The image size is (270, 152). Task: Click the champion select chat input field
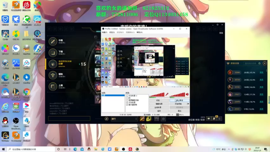[x=69, y=119]
